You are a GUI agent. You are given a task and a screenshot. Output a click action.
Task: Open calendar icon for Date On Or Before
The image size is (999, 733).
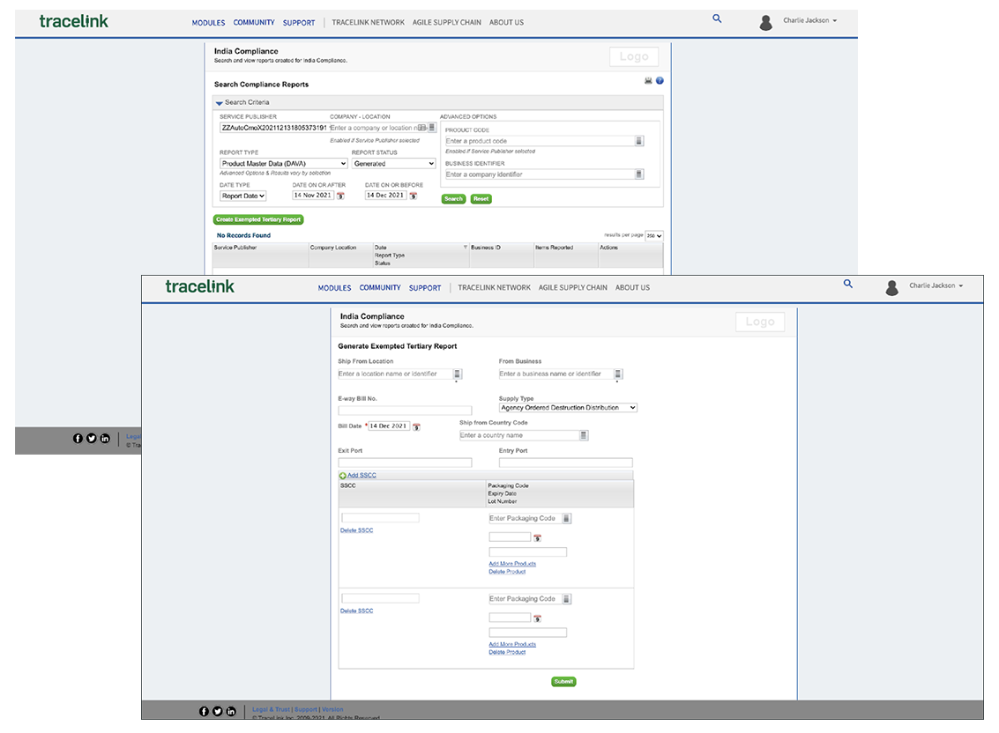(x=413, y=196)
